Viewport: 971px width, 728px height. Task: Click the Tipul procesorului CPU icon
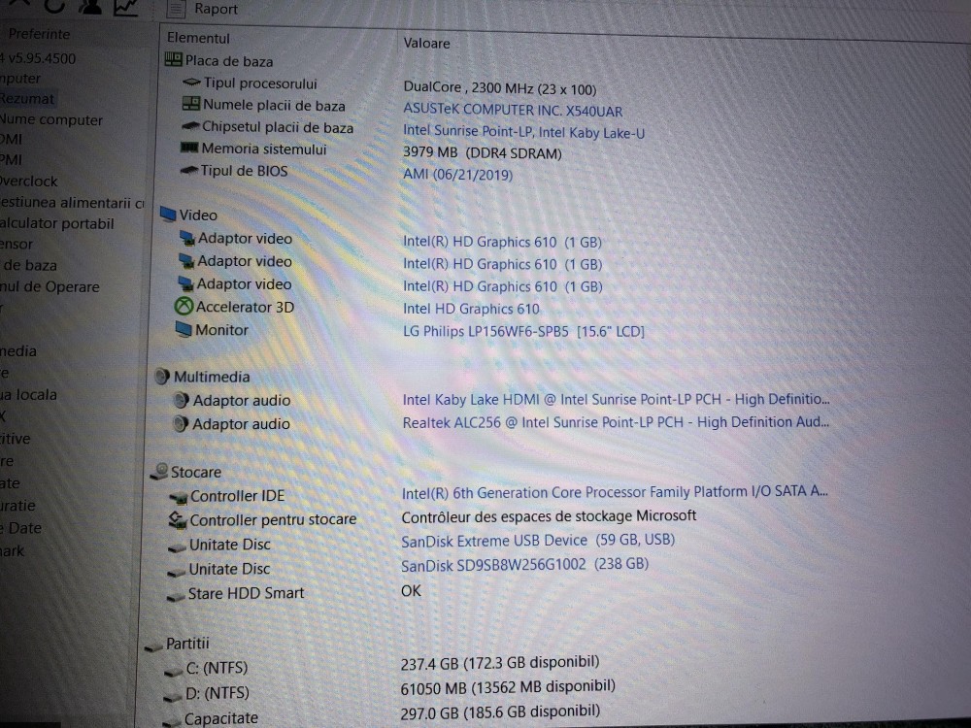[x=191, y=83]
